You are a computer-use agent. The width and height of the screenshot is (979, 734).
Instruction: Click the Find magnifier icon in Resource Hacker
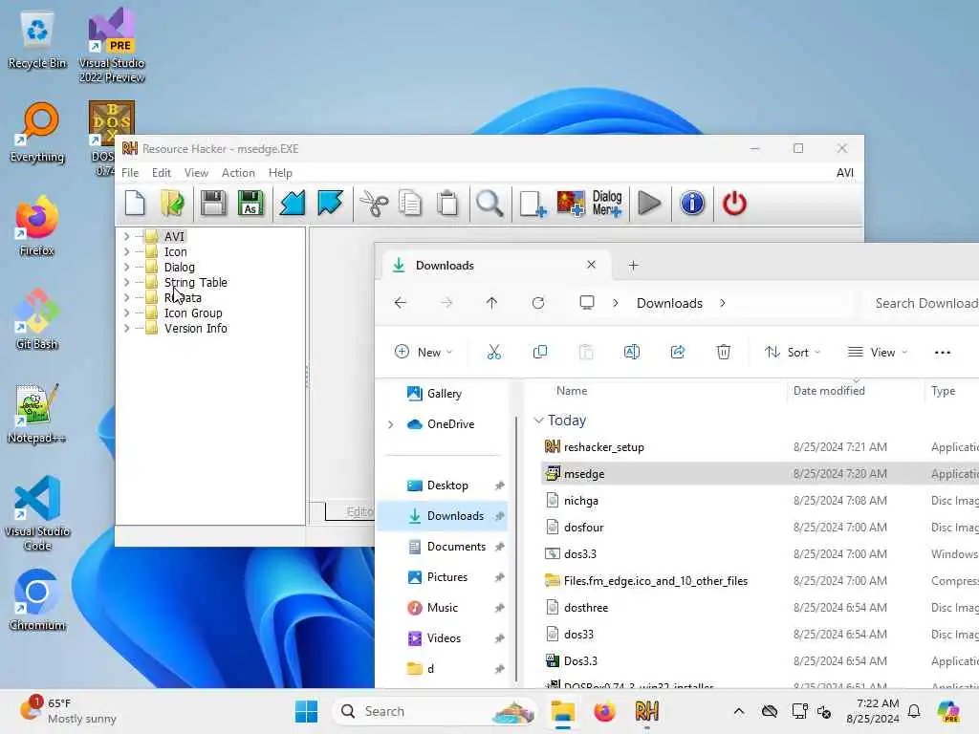(489, 204)
